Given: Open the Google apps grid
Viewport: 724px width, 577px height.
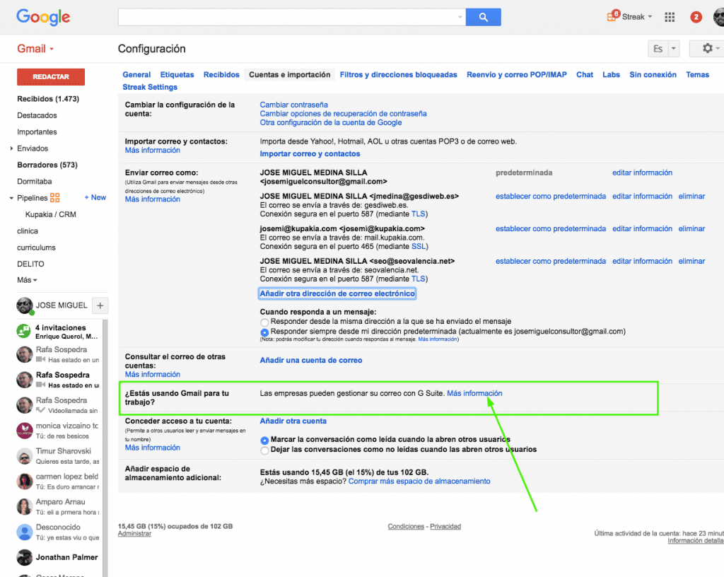Looking at the screenshot, I should click(x=670, y=16).
